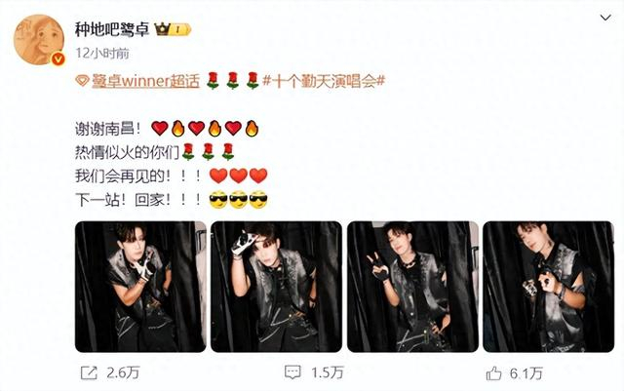Open comments via speech bubble icon
This screenshot has height=391, width=624.
(292, 372)
